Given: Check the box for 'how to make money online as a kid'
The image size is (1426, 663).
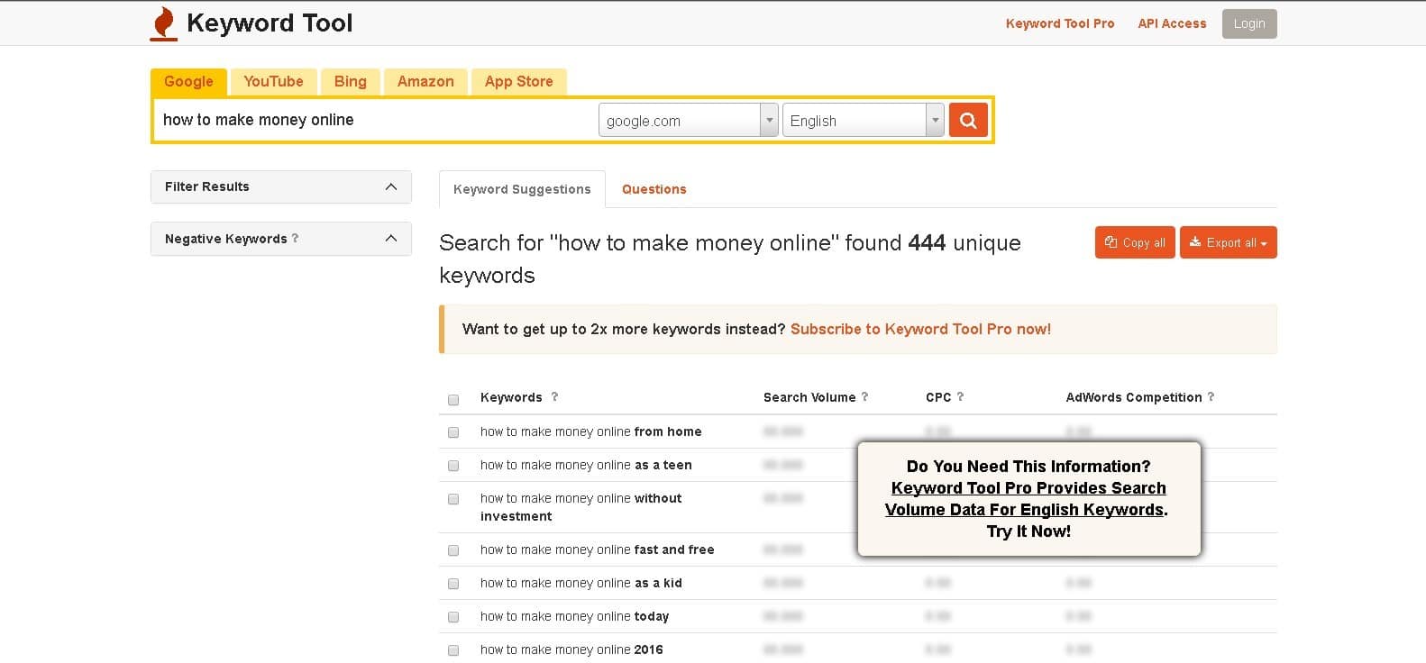Looking at the screenshot, I should (453, 584).
